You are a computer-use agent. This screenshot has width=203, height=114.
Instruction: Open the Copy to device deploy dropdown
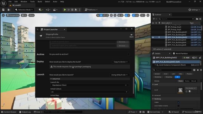pos(121,62)
